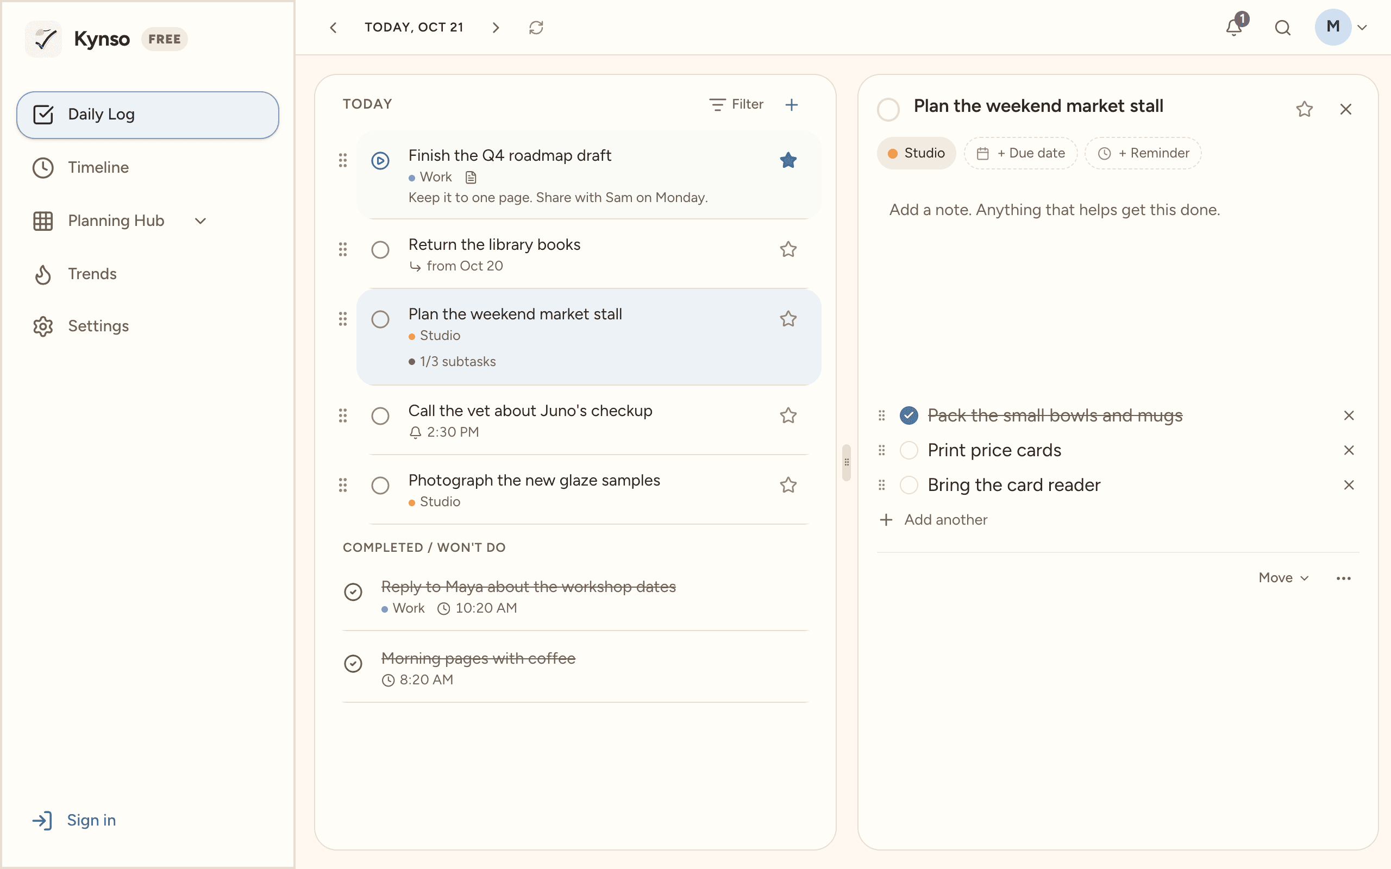Click the note field placeholder text

click(x=1054, y=210)
